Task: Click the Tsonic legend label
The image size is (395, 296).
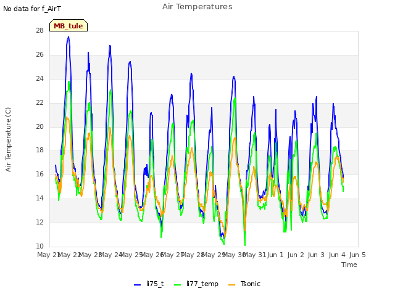Action: tap(250, 284)
